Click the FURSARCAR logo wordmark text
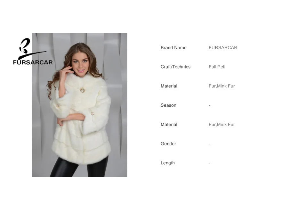Image resolution: width=304 pixels, height=205 pixels. pos(33,62)
